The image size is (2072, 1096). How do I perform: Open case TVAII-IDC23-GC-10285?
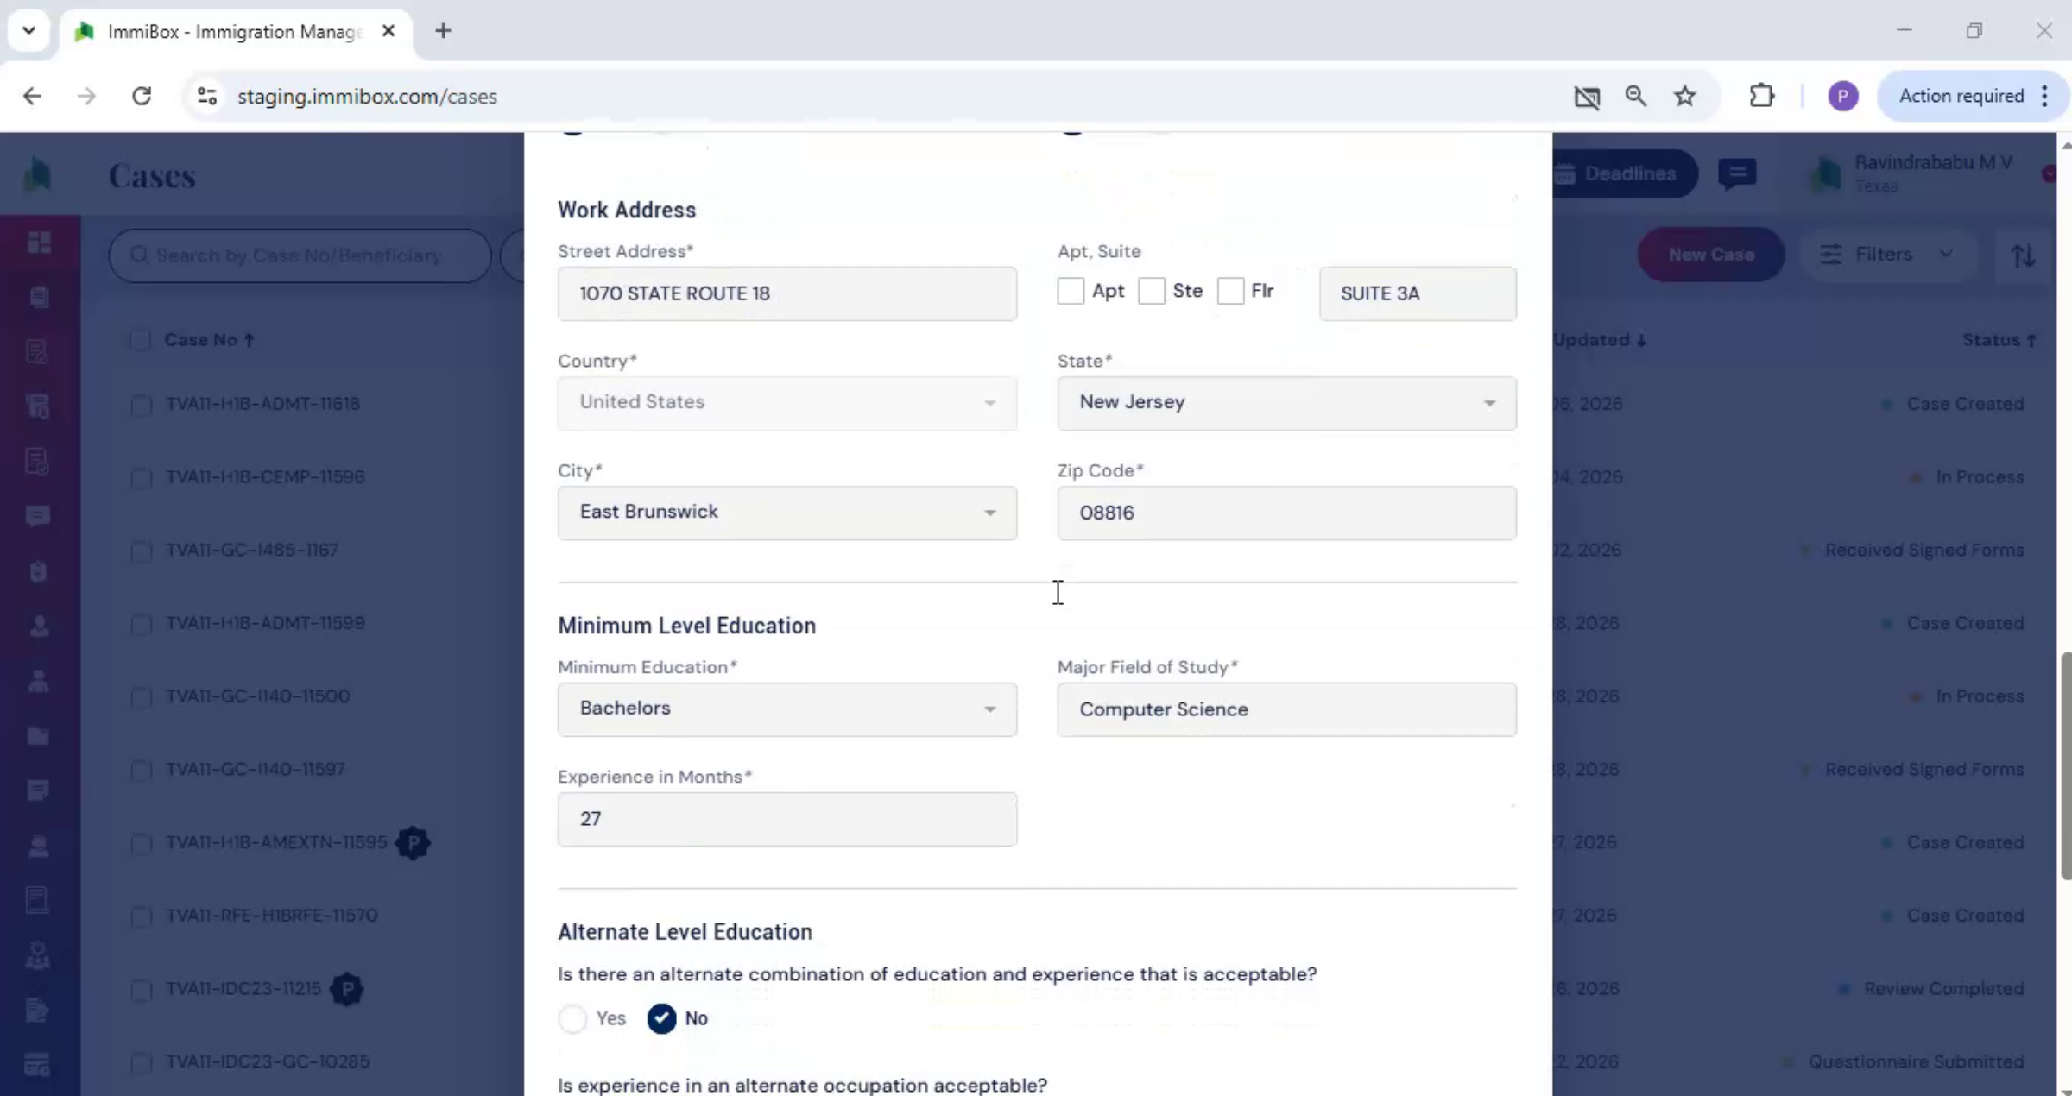(268, 1061)
